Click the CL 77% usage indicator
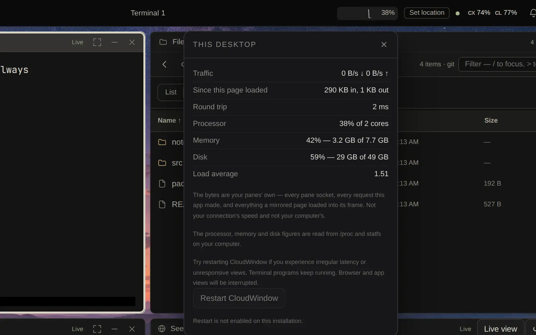The height and width of the screenshot is (335, 536). pos(506,13)
